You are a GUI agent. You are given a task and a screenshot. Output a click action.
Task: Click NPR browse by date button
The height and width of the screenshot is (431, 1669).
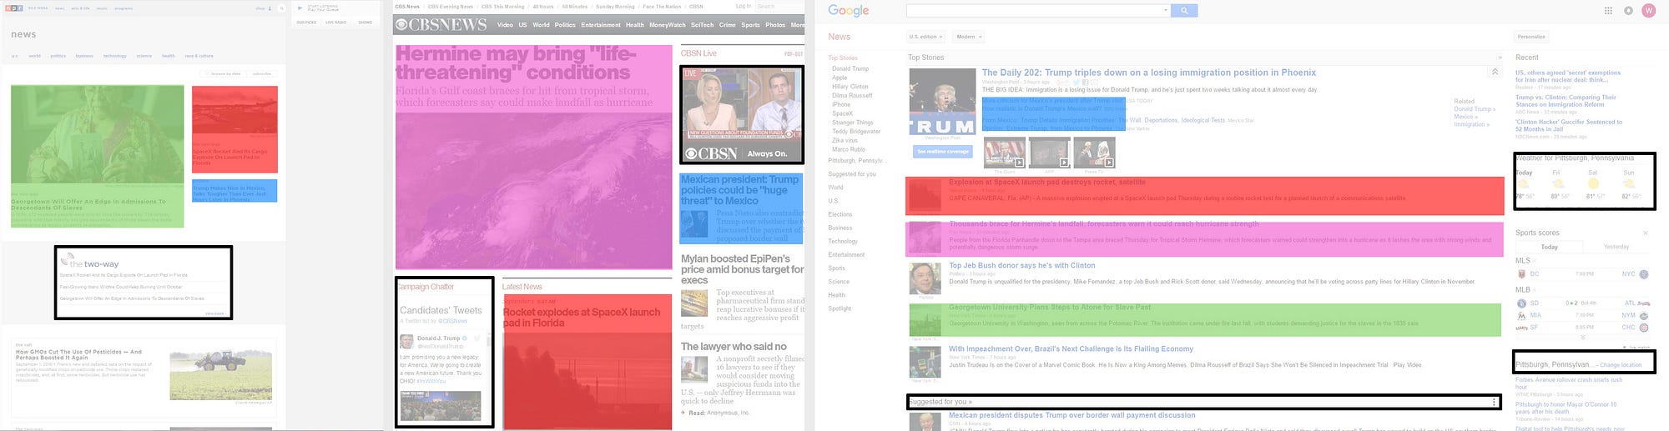pos(224,73)
